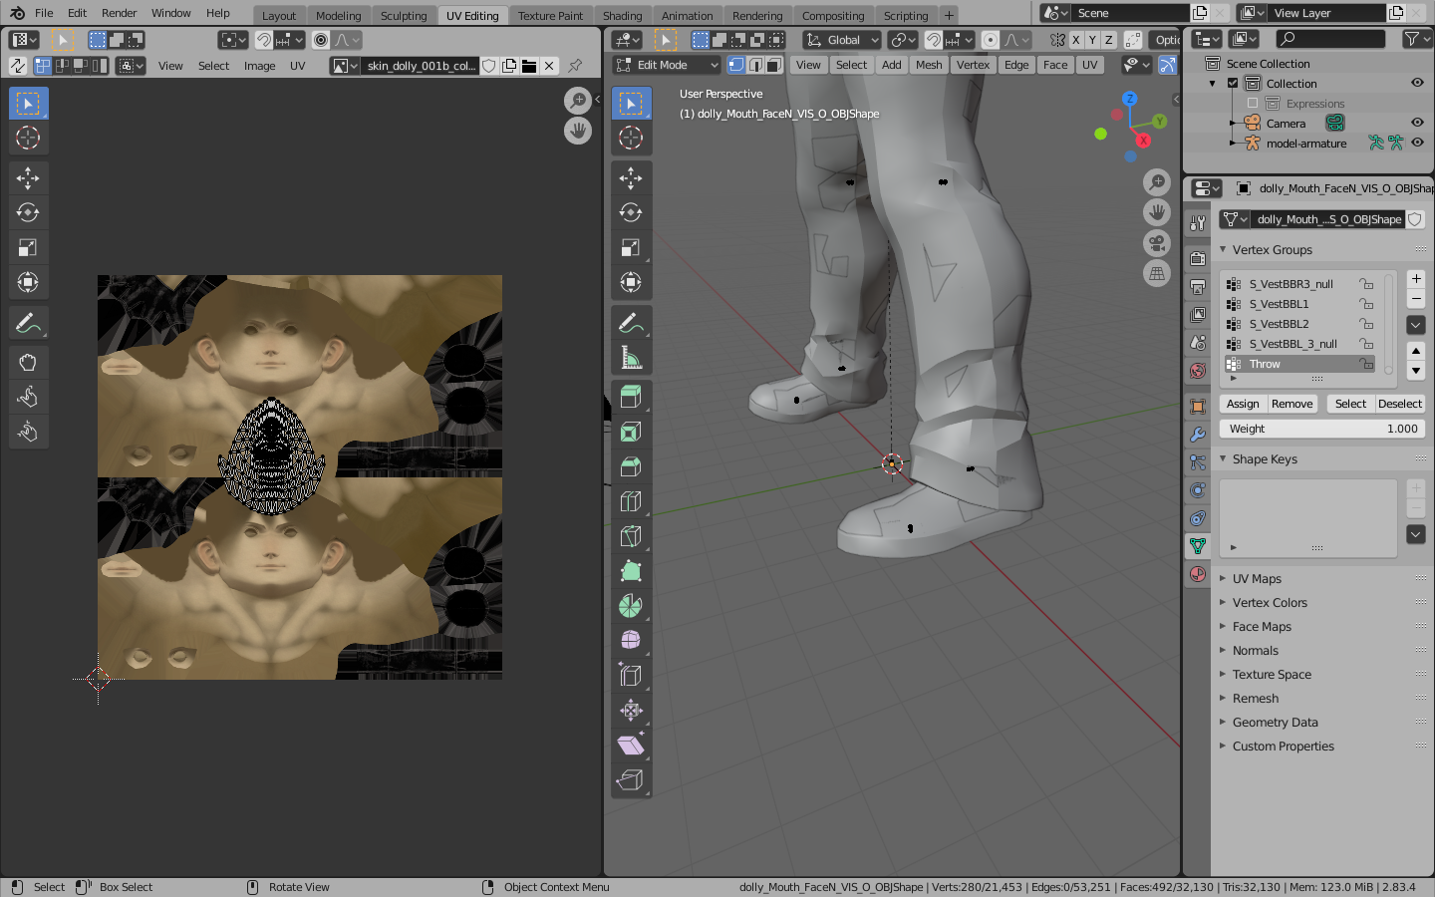Expand the Geometry Data panel
The image size is (1435, 897).
[x=1275, y=723]
